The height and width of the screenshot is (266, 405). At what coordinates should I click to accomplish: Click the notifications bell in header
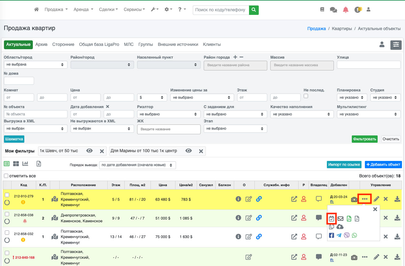click(346, 10)
